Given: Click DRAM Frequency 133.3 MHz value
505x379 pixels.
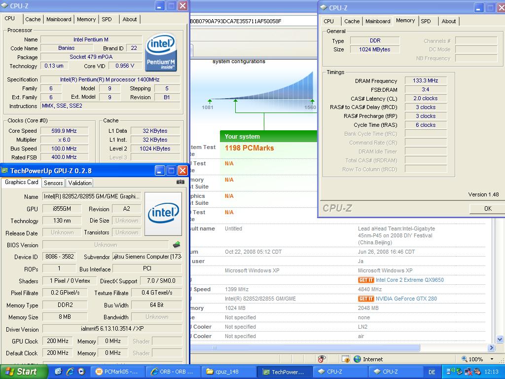Looking at the screenshot, I should [x=426, y=80].
